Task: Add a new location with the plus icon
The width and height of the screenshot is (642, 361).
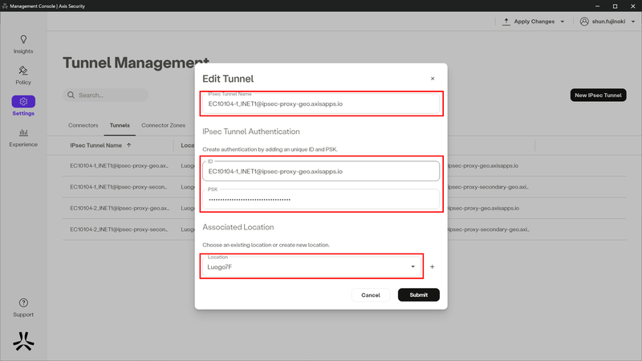Action: pos(432,267)
